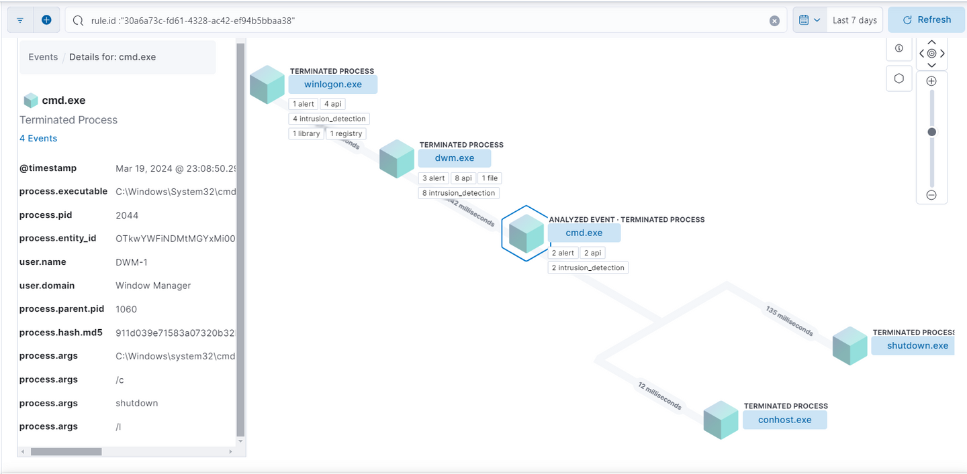This screenshot has height=474, width=967.
Task: Clear the search query with X icon
Action: point(774,21)
